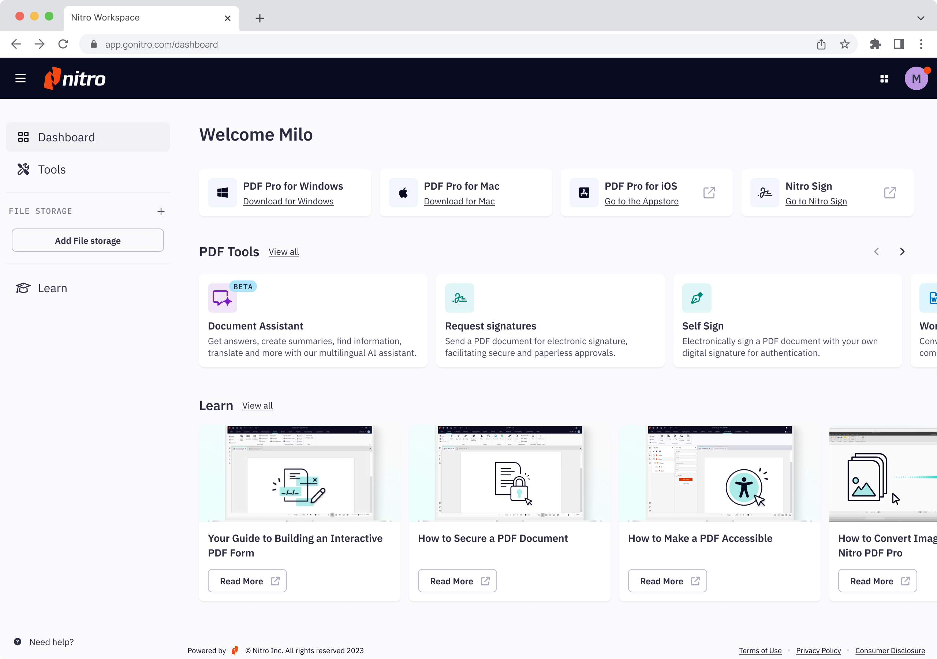Screen dimensions: 937x659
Task: Open the Download for Mac link
Action: (x=459, y=201)
